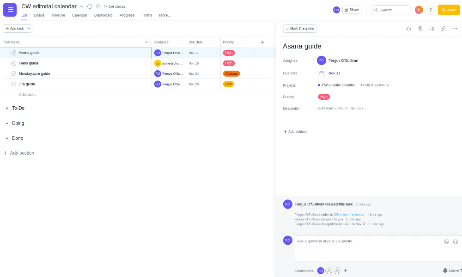Check off Monday.com guide task

(x=14, y=73)
